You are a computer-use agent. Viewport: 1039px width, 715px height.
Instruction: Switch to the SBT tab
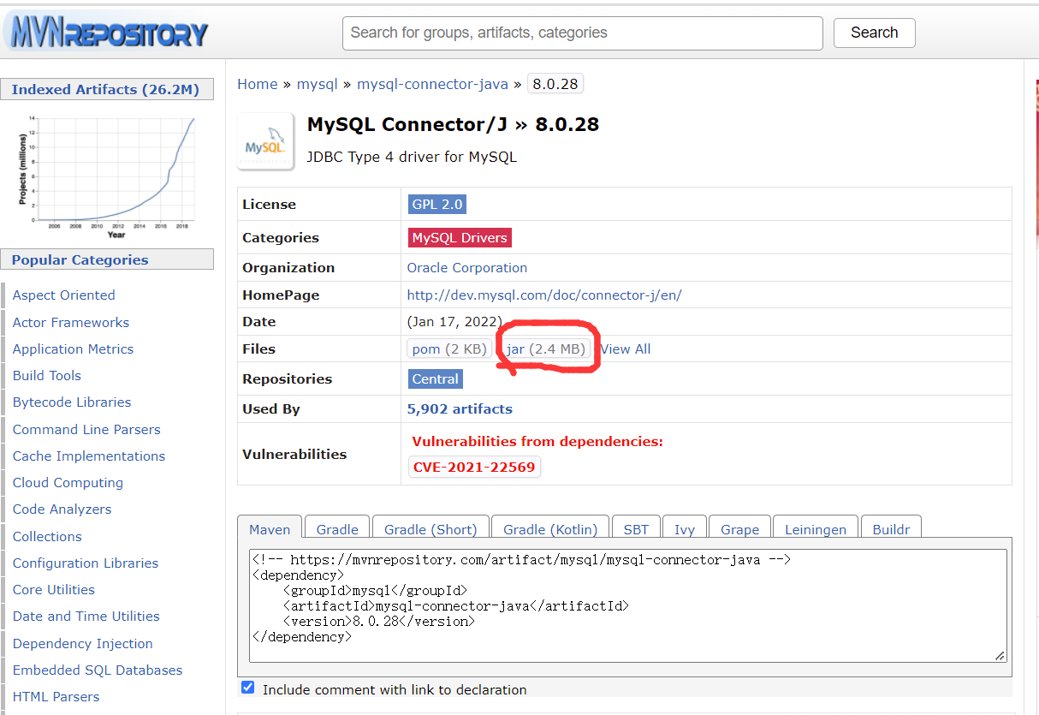tap(636, 529)
